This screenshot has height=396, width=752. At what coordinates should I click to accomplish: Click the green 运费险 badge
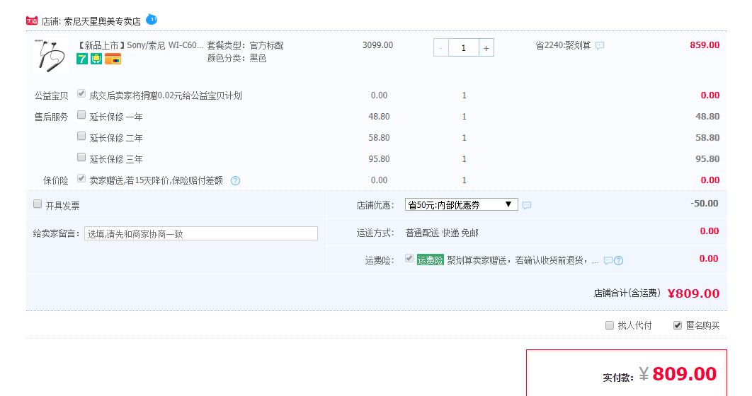tap(431, 260)
